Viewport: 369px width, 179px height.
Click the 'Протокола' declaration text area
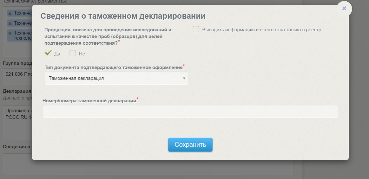(x=17, y=120)
